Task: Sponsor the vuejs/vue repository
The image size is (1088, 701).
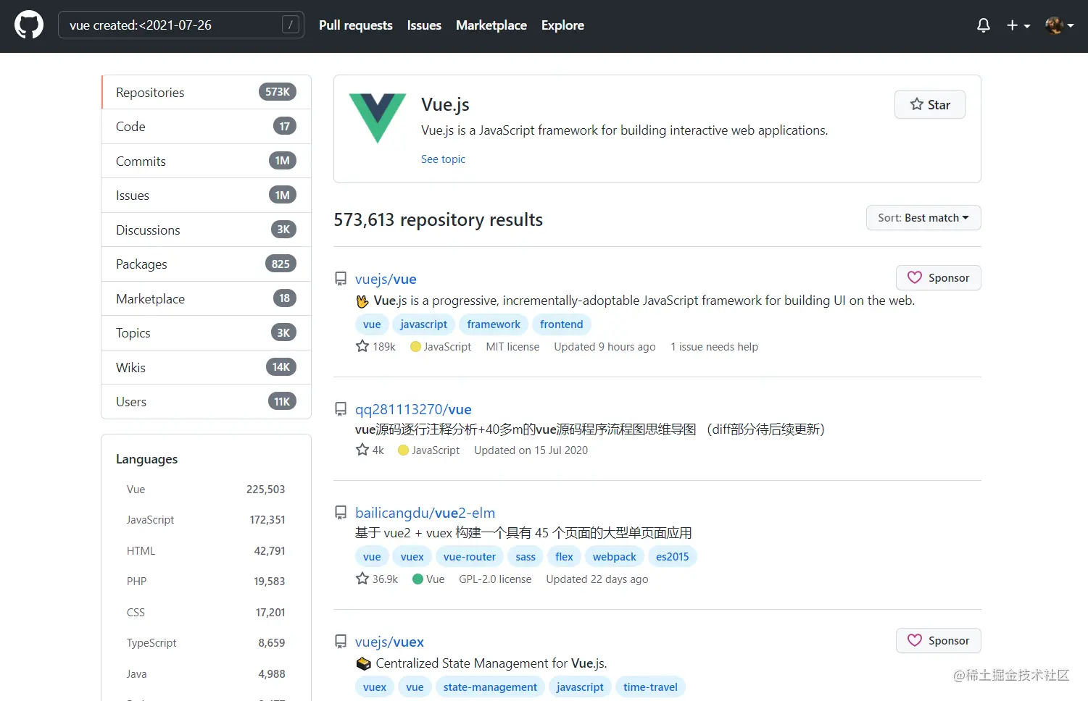Action: [939, 278]
